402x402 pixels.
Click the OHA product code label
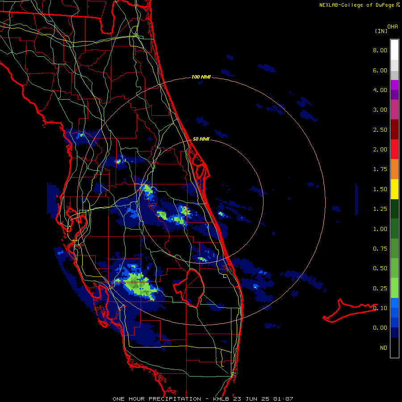pyautogui.click(x=393, y=27)
